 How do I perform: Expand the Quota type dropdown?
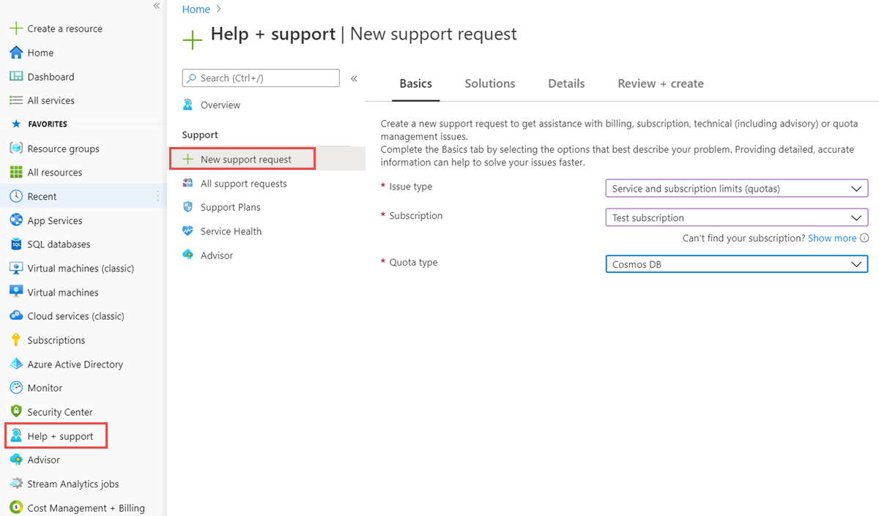[x=736, y=264]
